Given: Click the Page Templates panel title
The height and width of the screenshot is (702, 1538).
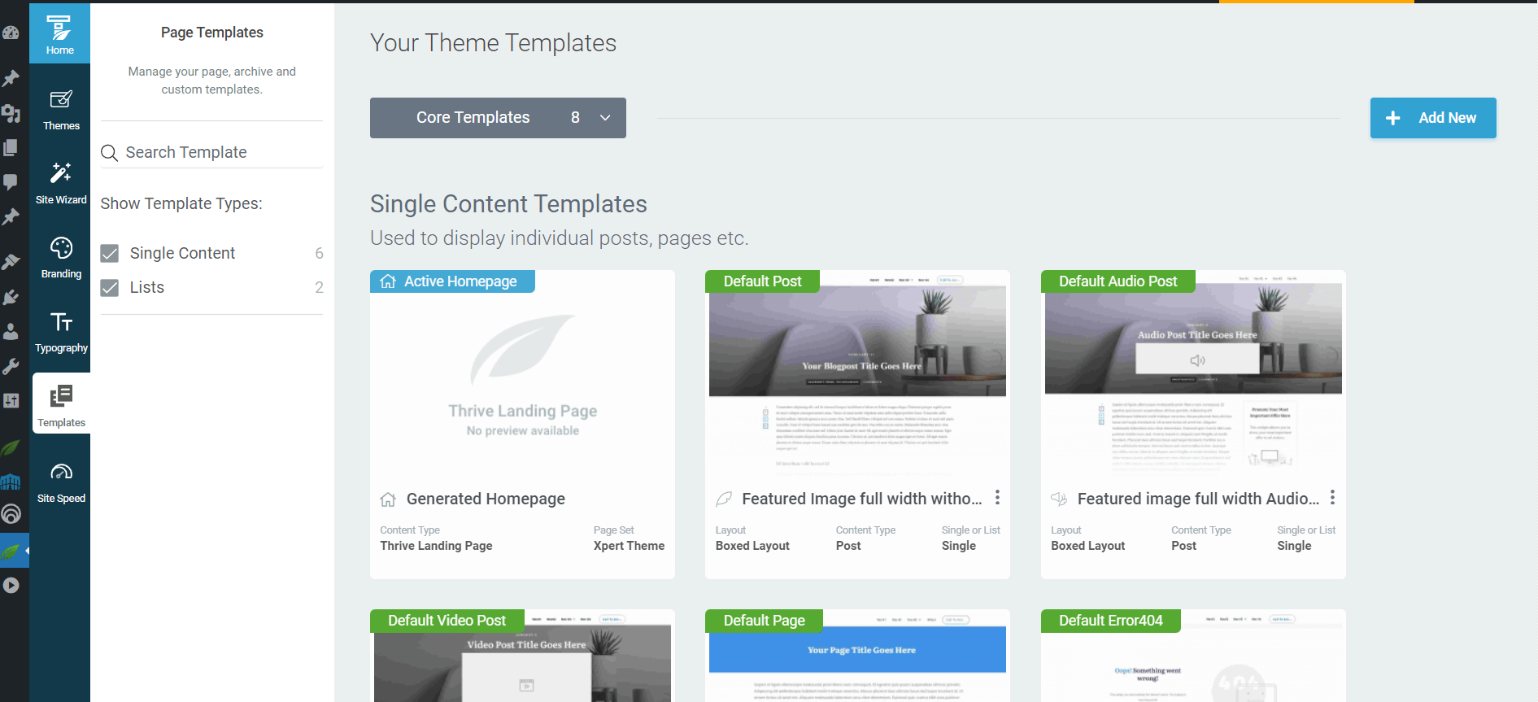Looking at the screenshot, I should point(211,33).
